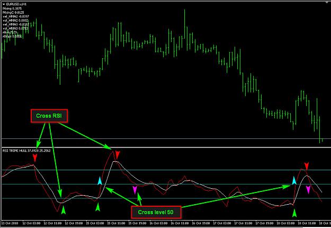The width and height of the screenshot is (331, 228).
Task: Click the 15 Oct 19:00 time label
Action: point(137,223)
